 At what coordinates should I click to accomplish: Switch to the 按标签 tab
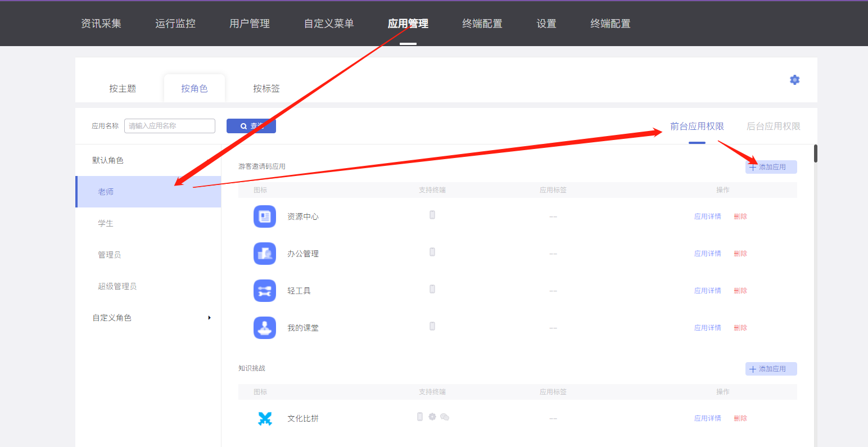[x=266, y=88]
